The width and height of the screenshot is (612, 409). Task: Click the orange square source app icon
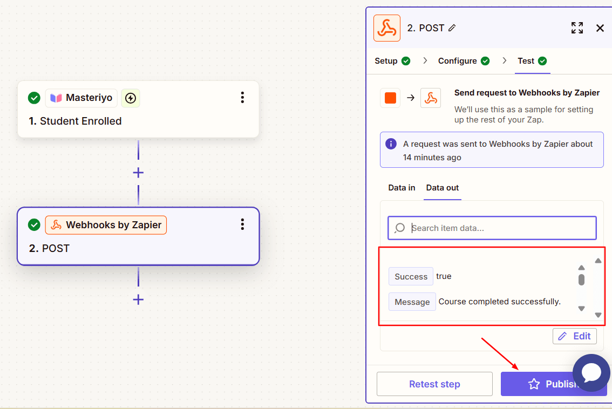tap(390, 98)
